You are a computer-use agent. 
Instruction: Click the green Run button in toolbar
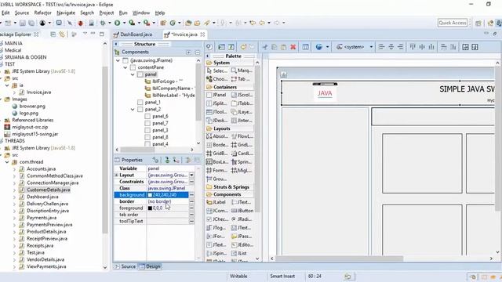click(x=117, y=23)
